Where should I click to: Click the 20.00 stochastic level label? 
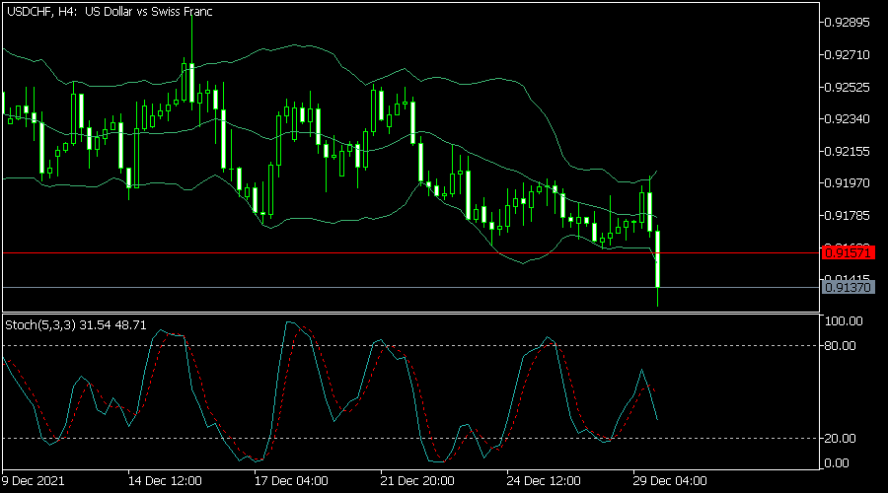841,439
